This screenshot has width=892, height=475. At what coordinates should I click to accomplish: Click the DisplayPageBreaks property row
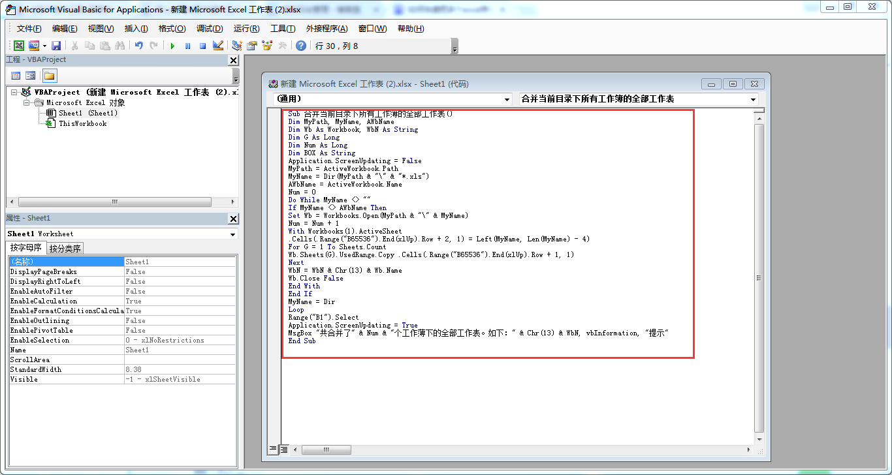[122, 271]
